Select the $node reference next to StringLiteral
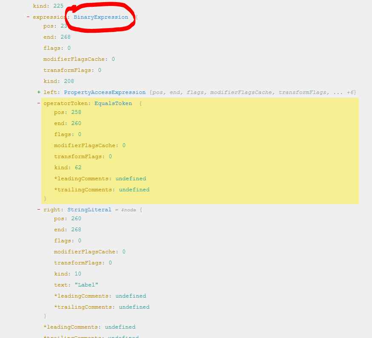This screenshot has height=338, width=372. (129, 209)
